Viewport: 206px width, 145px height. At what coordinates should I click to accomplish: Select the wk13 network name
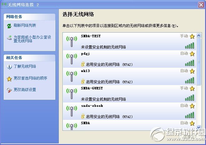tap(86, 71)
